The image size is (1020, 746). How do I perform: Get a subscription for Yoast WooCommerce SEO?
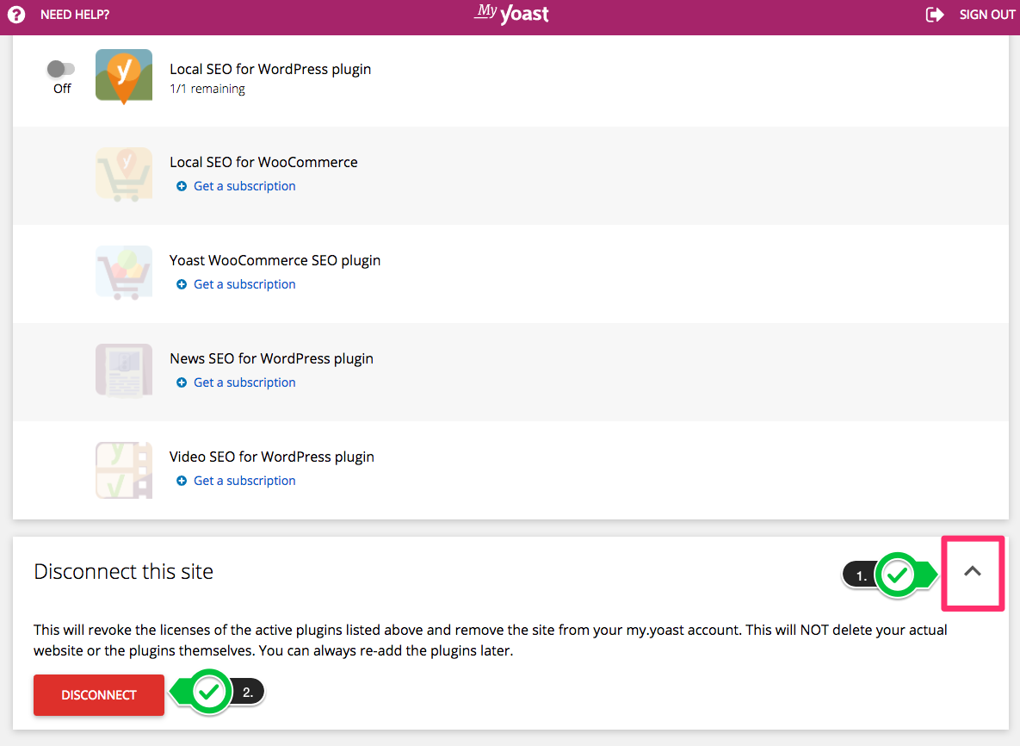coord(244,284)
